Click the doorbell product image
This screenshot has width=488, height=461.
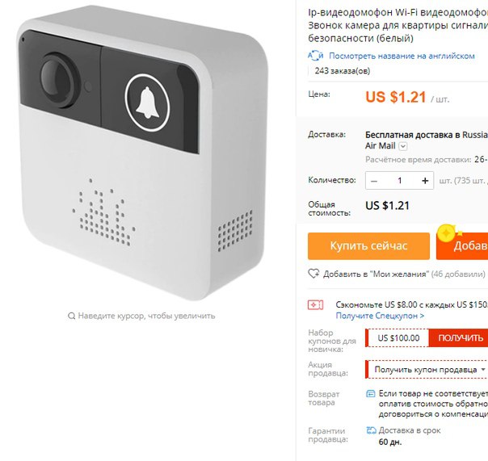[x=143, y=153]
